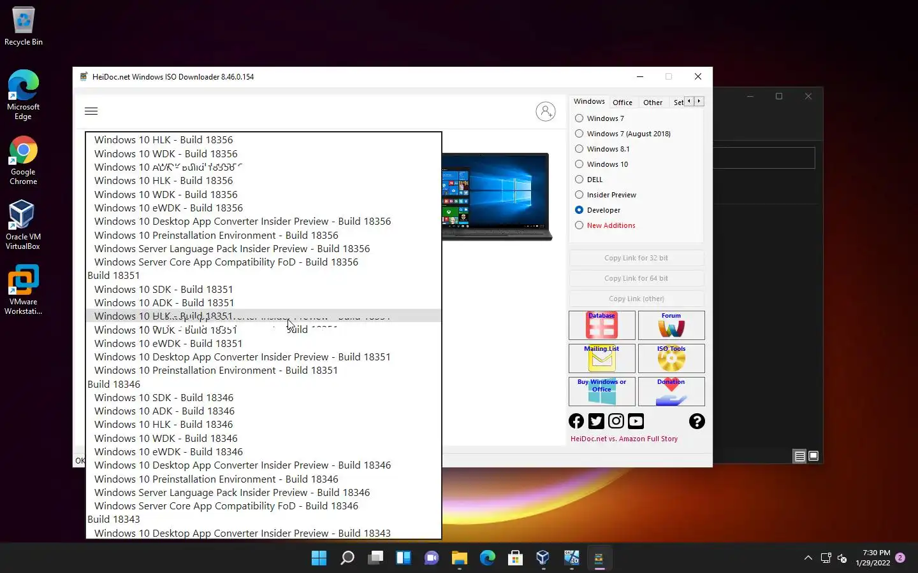Choose Windows 10 SDK - Build 18346
The width and height of the screenshot is (918, 573).
[x=263, y=398]
